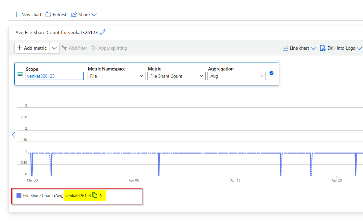Click the Drill into Logs icon
The height and width of the screenshot is (223, 363).
pos(323,48)
